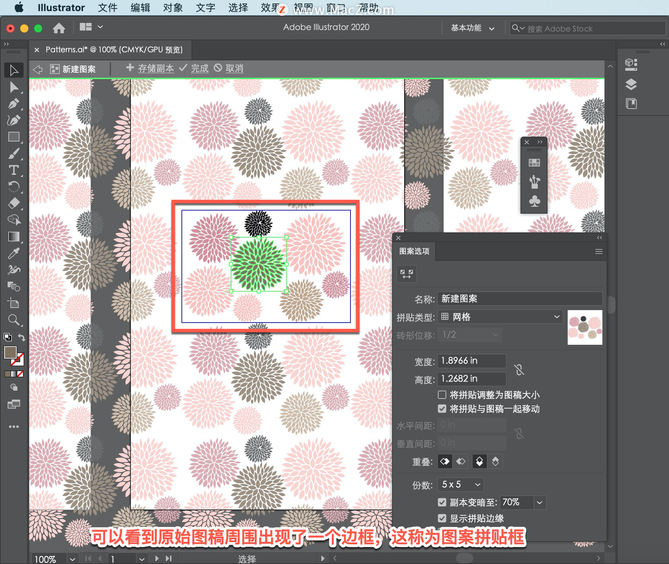Select the Pen tool
669x564 pixels.
14,103
